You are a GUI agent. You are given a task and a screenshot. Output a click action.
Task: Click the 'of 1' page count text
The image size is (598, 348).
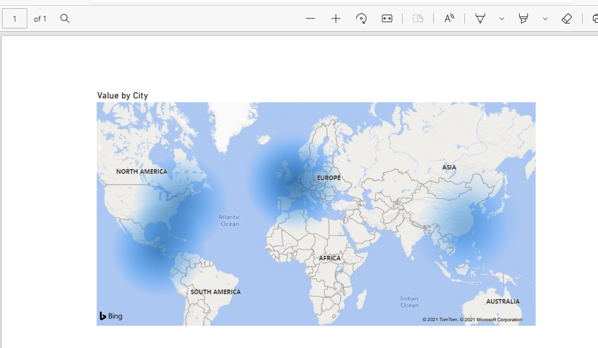40,18
